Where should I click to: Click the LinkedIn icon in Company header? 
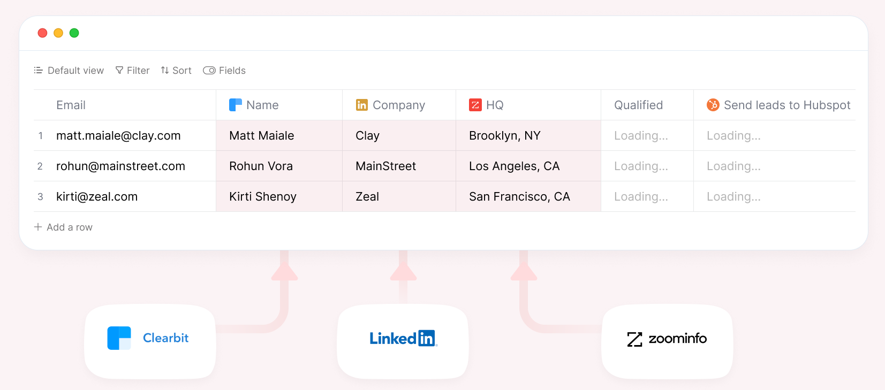click(362, 105)
